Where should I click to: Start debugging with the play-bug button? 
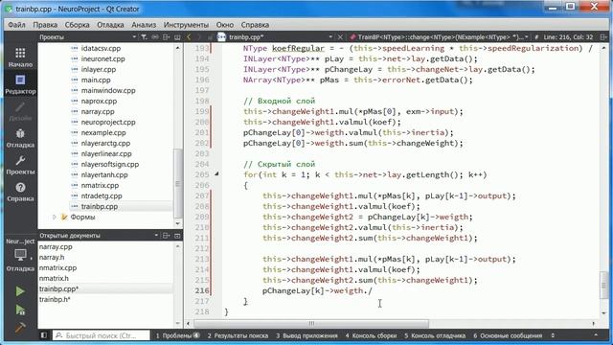[20, 310]
